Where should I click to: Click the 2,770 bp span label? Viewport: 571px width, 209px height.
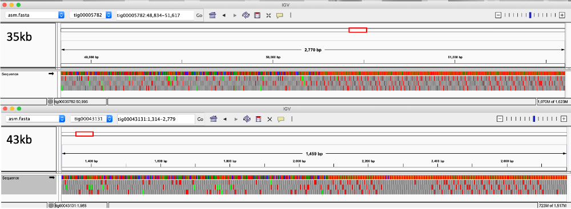313,50
